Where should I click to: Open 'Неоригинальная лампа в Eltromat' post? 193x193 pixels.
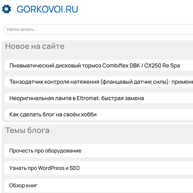tap(99, 98)
